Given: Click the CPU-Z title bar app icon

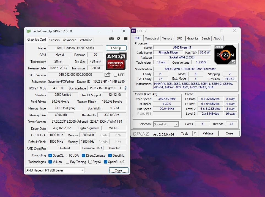Looking at the screenshot, I should click(133, 31).
